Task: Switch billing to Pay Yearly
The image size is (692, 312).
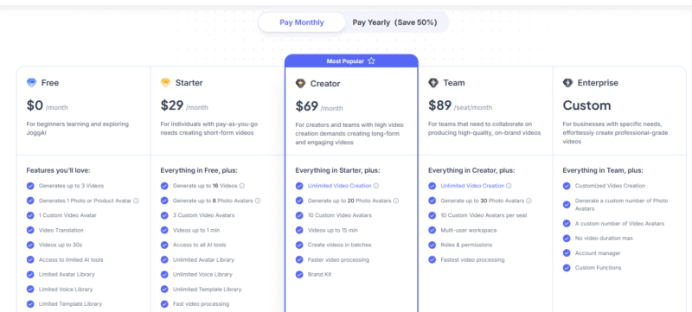Action: click(394, 22)
